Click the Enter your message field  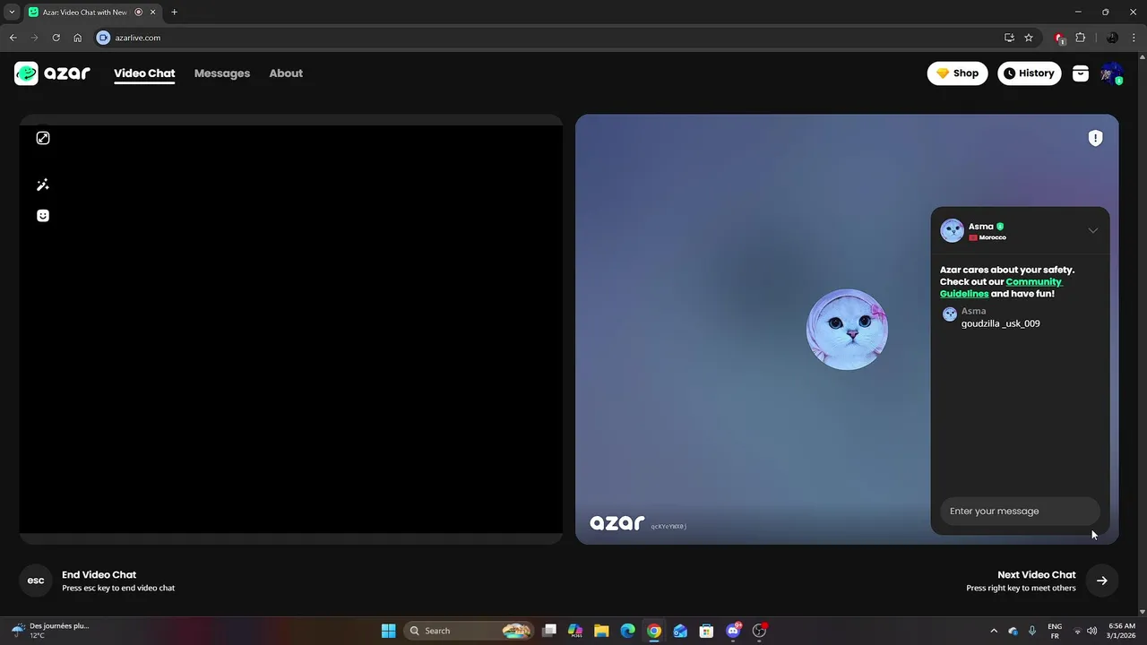pyautogui.click(x=1020, y=511)
